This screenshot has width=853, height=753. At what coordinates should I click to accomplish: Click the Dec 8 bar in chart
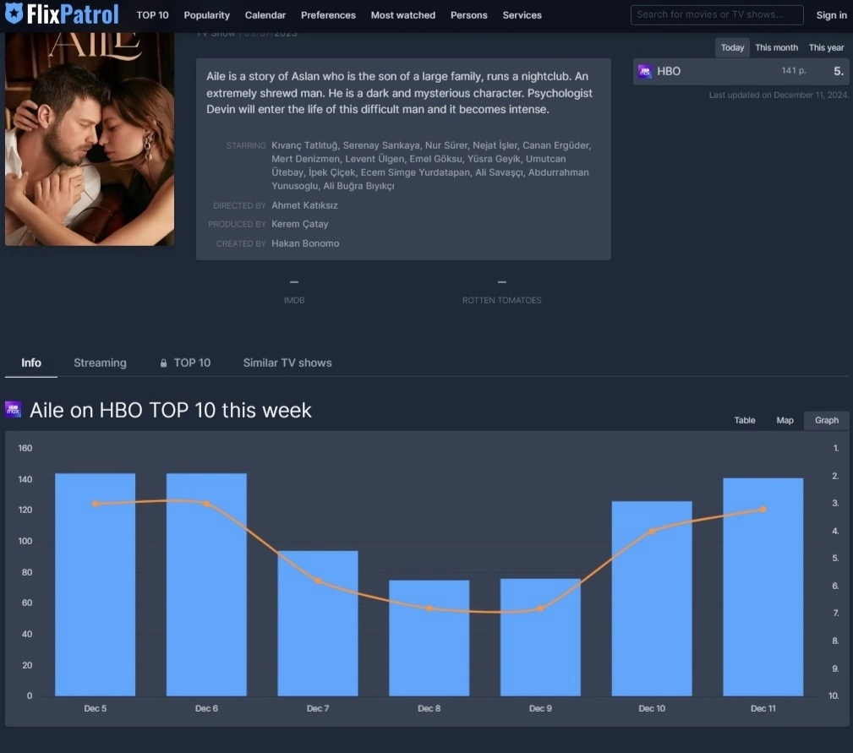[x=429, y=637]
